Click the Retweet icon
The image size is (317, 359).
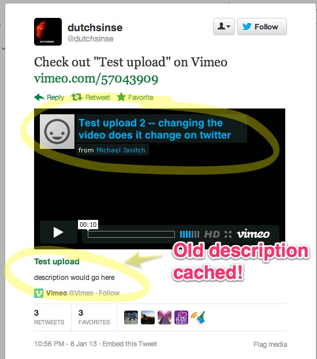tap(76, 98)
